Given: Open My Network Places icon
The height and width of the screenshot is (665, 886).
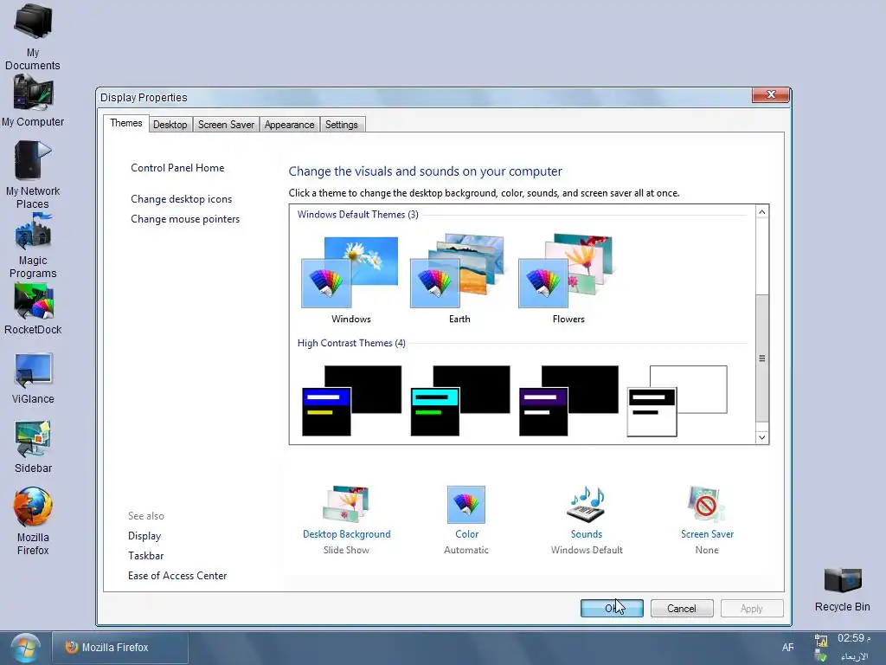Looking at the screenshot, I should click(33, 175).
